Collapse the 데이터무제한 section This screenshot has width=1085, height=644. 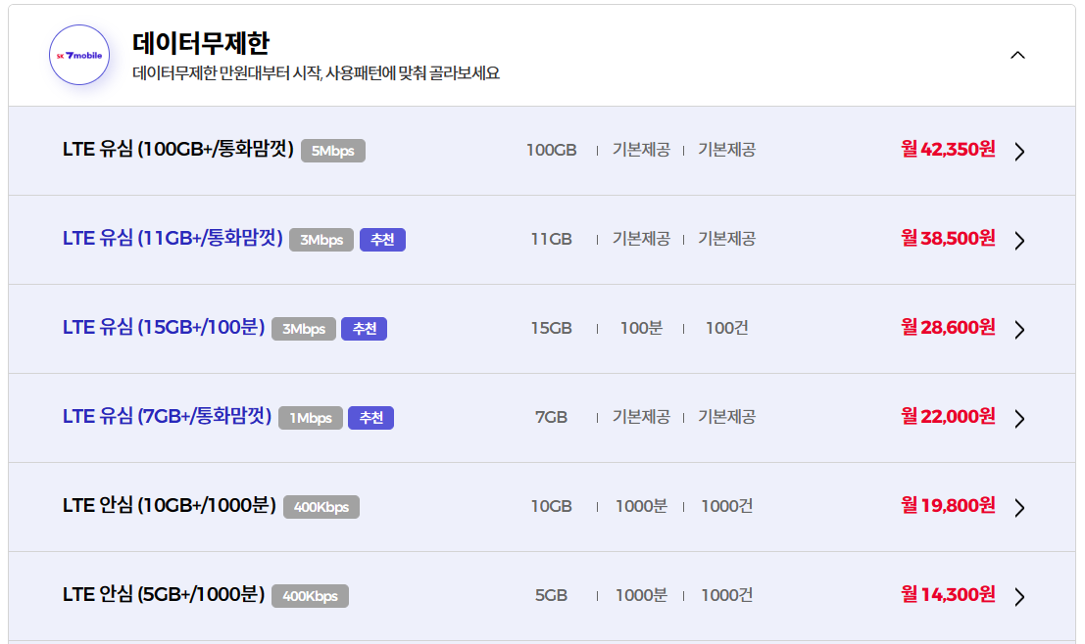[x=1016, y=56]
